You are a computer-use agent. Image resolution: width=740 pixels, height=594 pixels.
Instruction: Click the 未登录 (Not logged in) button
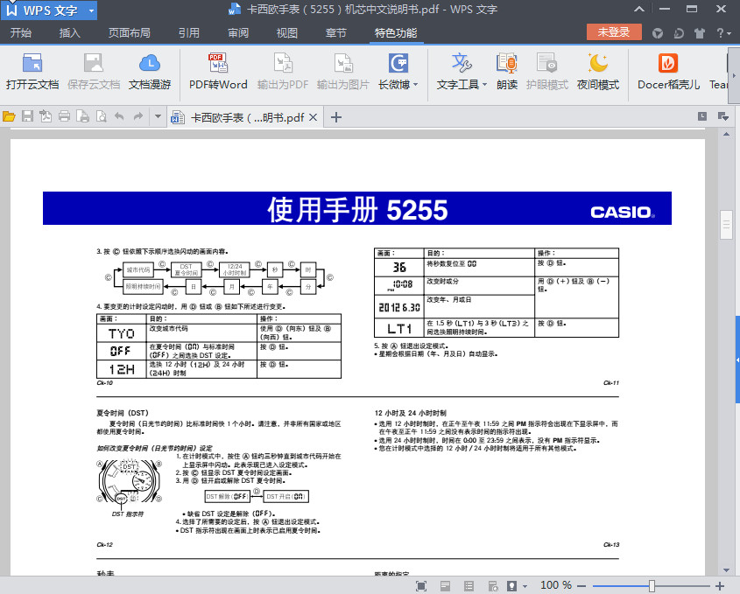pyautogui.click(x=614, y=32)
